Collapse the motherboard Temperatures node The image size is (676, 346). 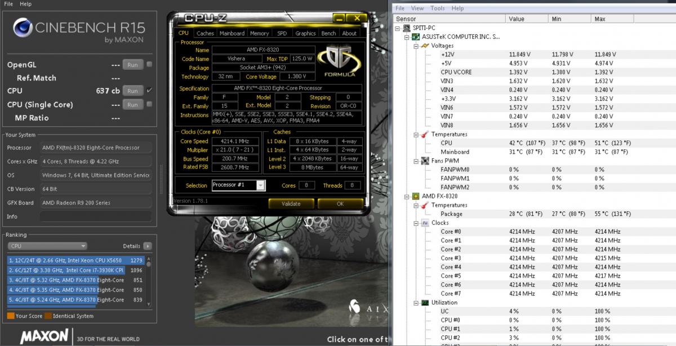416,134
